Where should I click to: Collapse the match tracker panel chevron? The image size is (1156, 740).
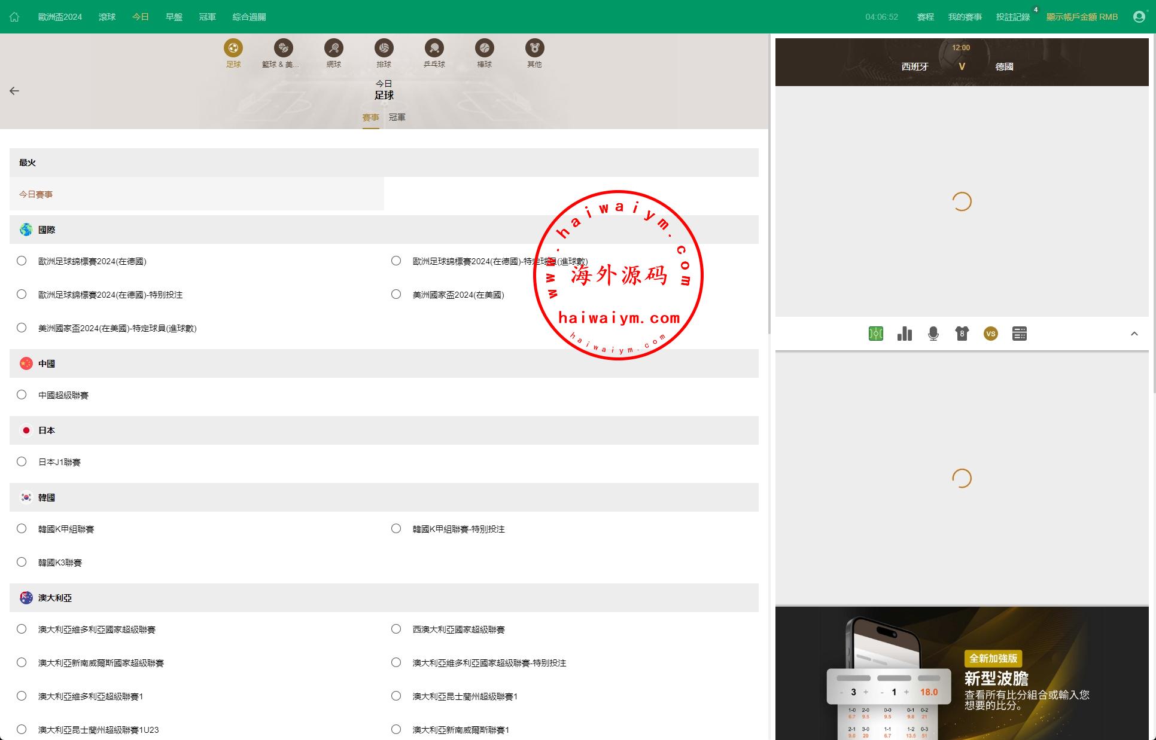1134,334
